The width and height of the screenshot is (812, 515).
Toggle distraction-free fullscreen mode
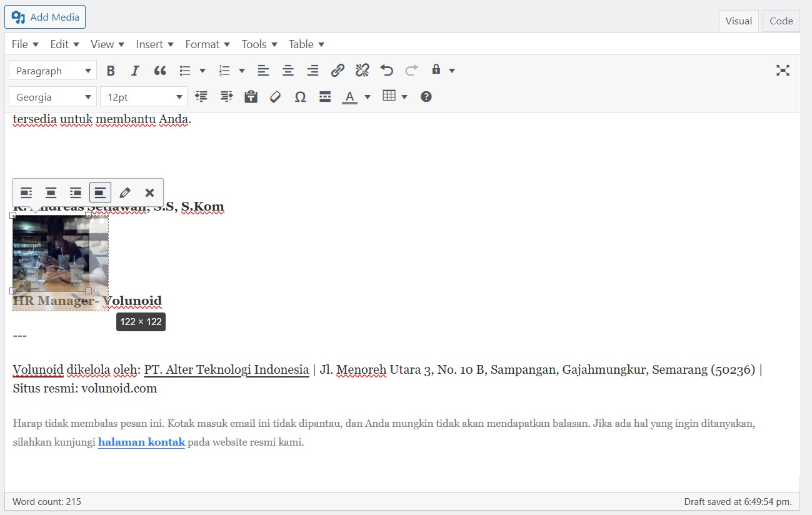tap(783, 71)
